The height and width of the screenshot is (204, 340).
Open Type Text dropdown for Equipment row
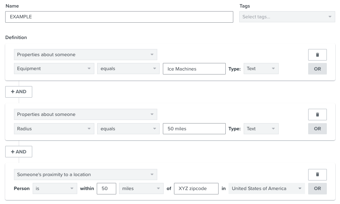(261, 69)
